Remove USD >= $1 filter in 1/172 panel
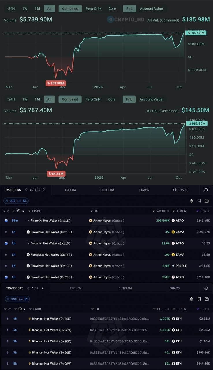213x370 pixels. click(6, 201)
